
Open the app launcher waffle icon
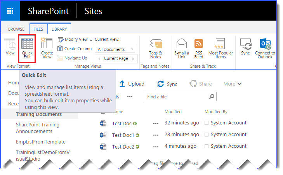click(x=10, y=11)
